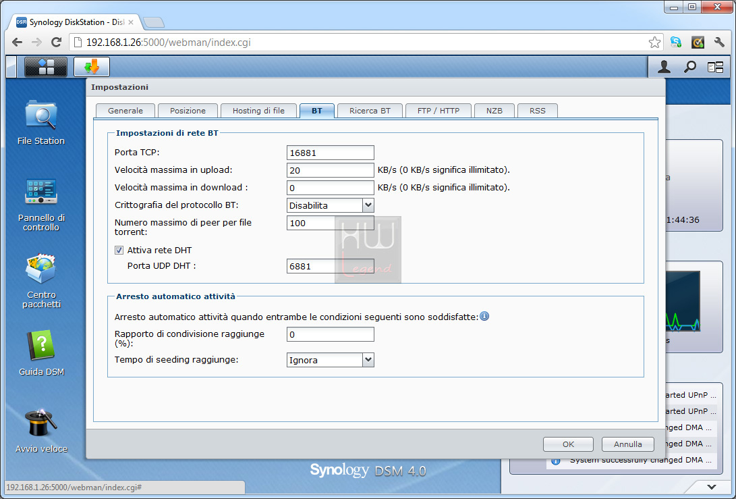Open the RSS tab
The width and height of the screenshot is (736, 499).
[x=538, y=111]
